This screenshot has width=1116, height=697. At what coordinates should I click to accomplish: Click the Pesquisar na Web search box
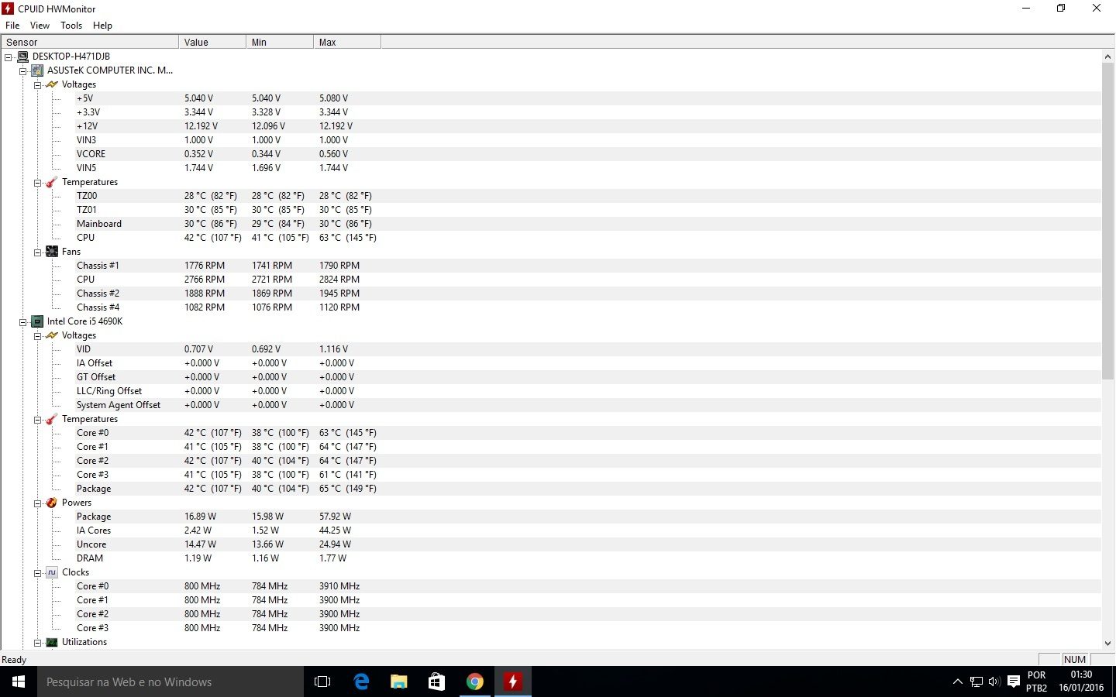(170, 682)
